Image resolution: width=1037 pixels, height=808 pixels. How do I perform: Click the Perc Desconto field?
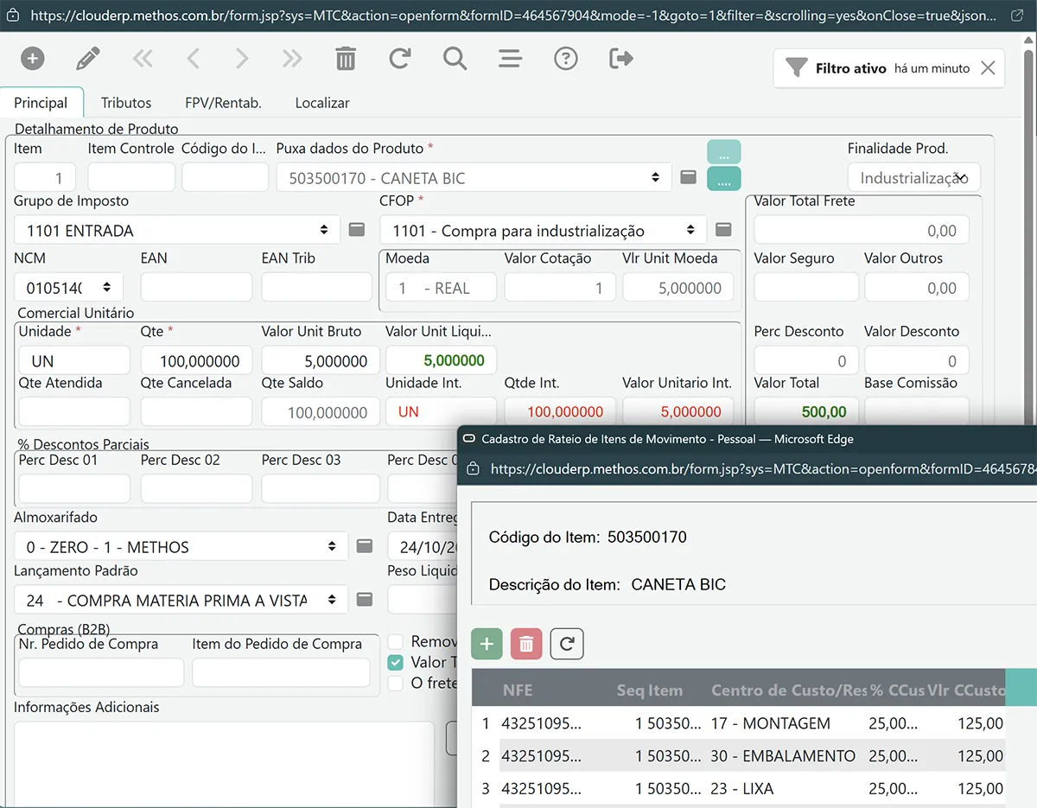(x=806, y=360)
